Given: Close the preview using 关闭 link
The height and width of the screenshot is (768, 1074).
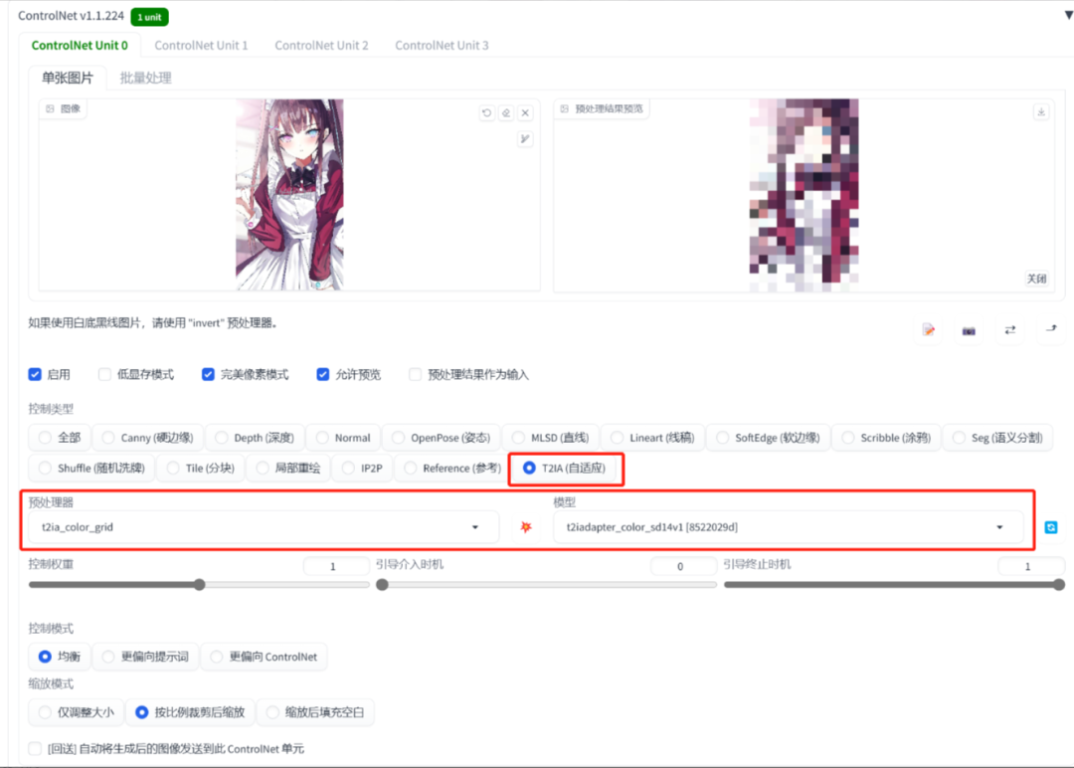Looking at the screenshot, I should pyautogui.click(x=1036, y=280).
